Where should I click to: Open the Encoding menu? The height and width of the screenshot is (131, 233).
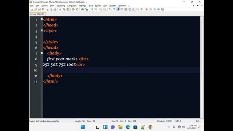pos(61,6)
